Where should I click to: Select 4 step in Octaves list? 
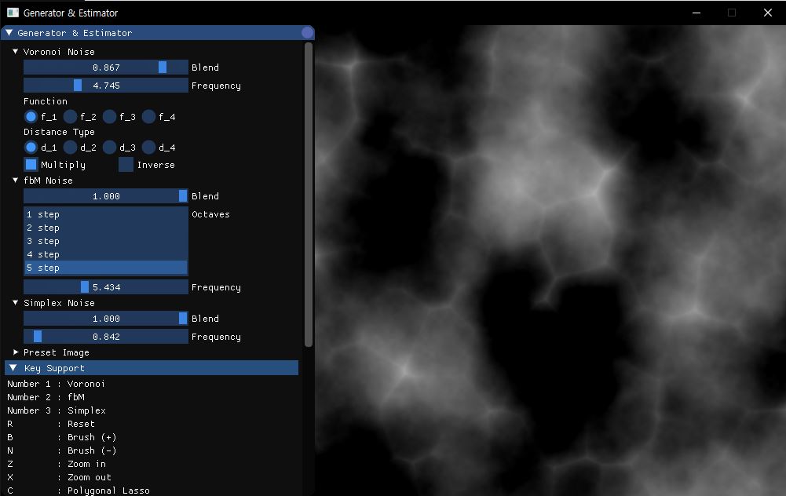[x=106, y=254]
